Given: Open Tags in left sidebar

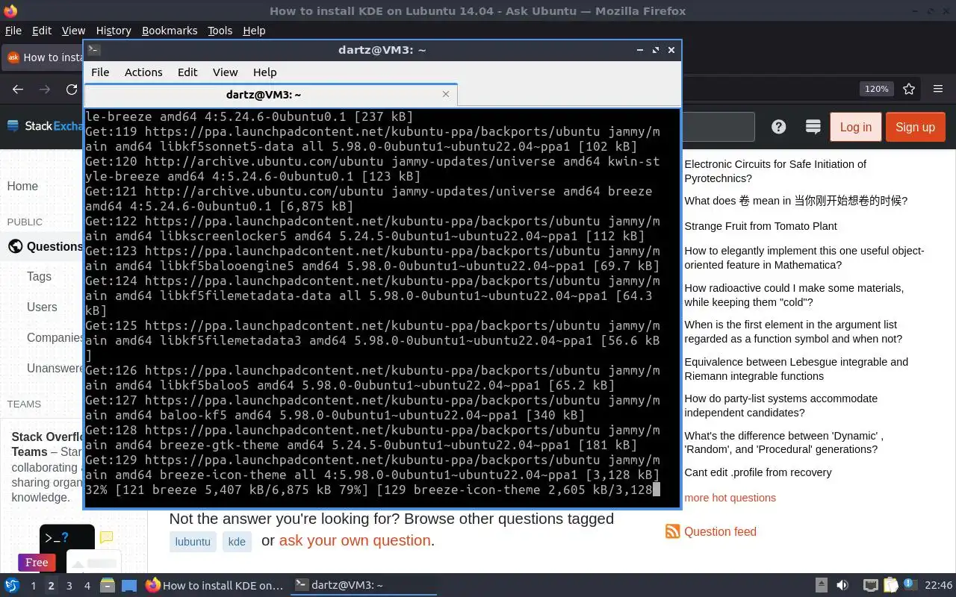Looking at the screenshot, I should click(39, 276).
